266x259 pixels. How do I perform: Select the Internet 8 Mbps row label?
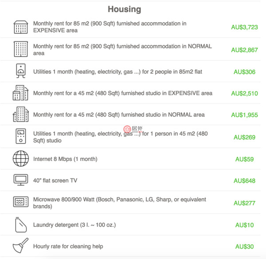pyautogui.click(x=65, y=159)
